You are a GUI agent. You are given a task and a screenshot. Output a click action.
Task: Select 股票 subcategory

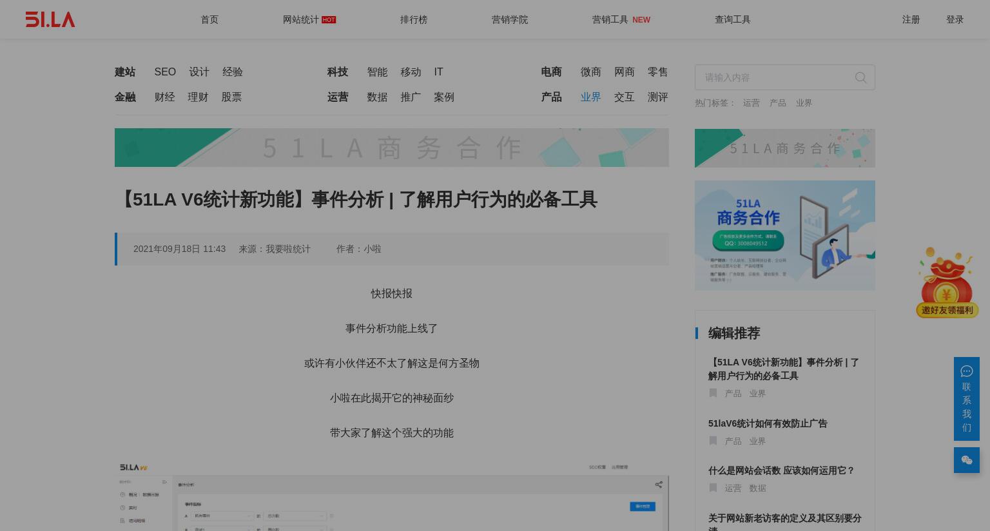tap(231, 97)
